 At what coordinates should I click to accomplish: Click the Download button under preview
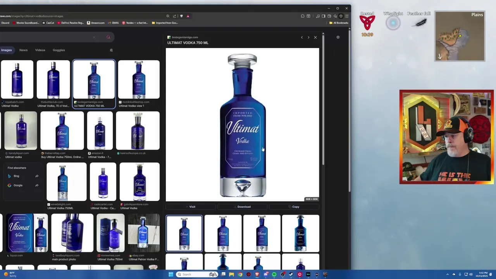tap(243, 207)
